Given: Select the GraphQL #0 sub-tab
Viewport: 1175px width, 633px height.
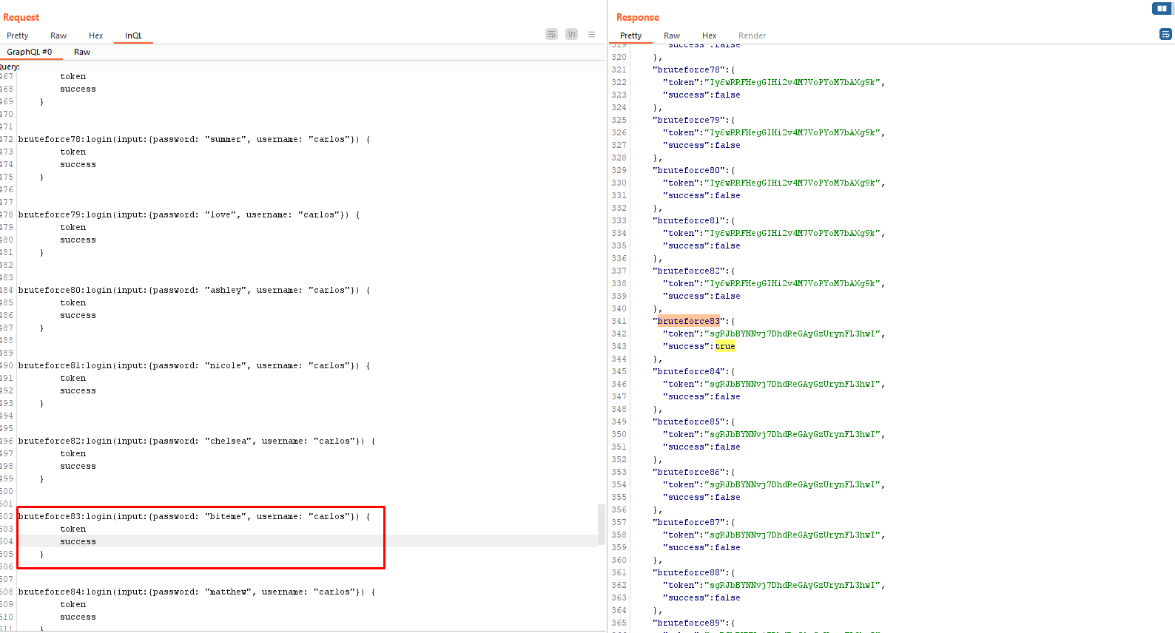Looking at the screenshot, I should (x=30, y=52).
